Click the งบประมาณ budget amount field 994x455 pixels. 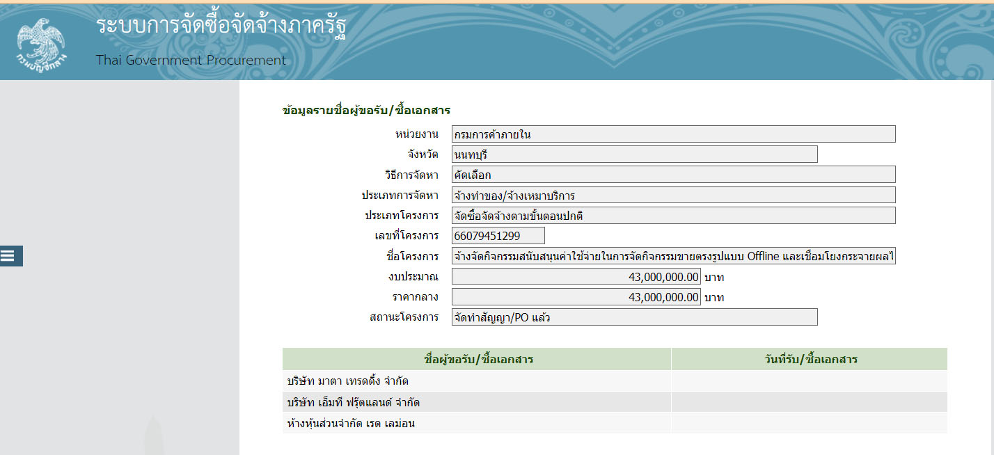(x=576, y=277)
